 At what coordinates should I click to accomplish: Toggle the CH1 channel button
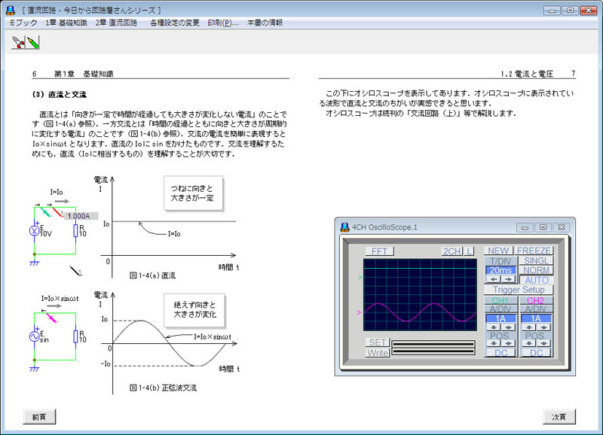click(500, 300)
